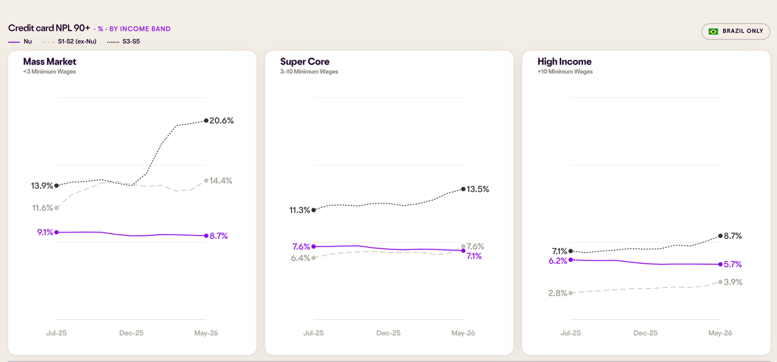Select the S3-S5 legend entry
Screen dimensions: 777x362
click(123, 42)
